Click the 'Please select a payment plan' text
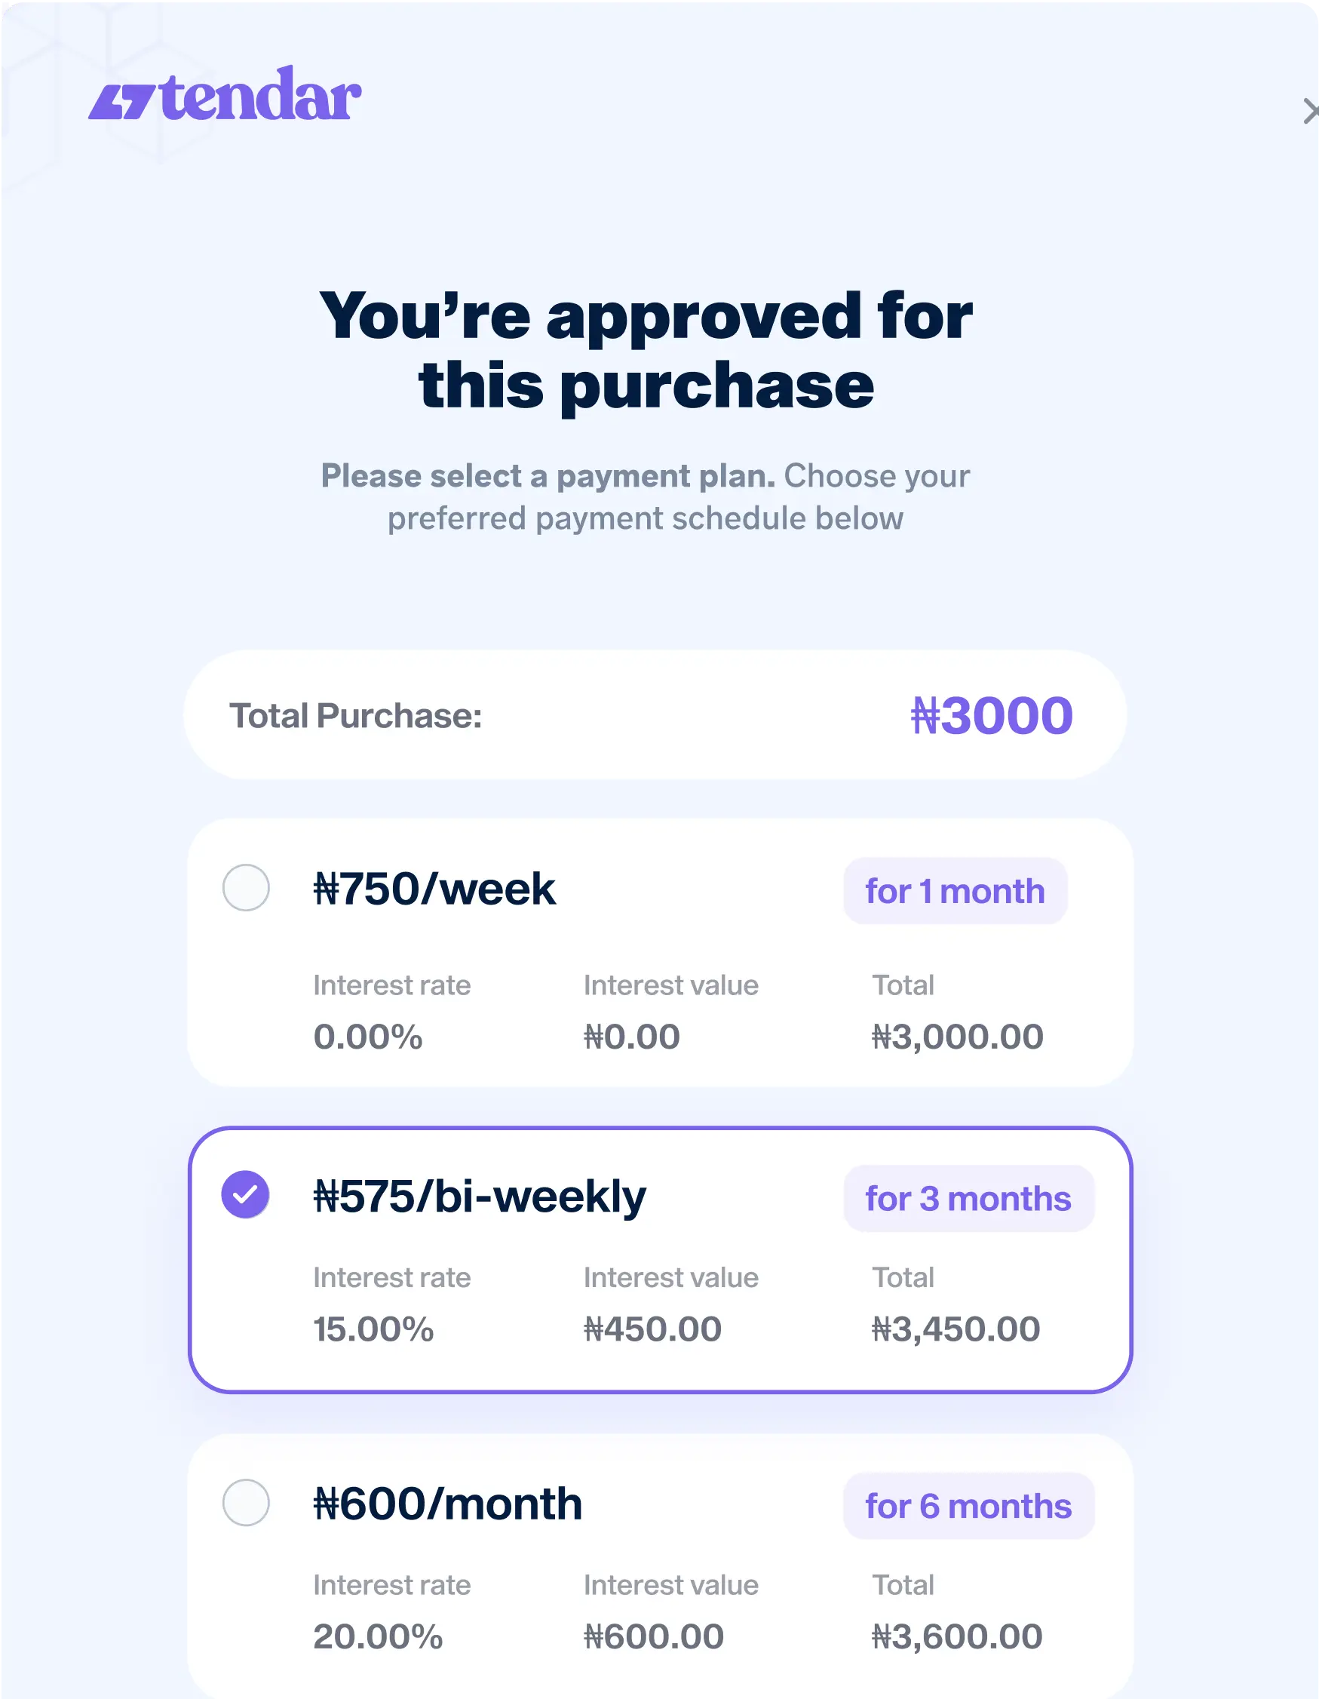Viewport: 1319px width, 1699px height. click(x=548, y=475)
